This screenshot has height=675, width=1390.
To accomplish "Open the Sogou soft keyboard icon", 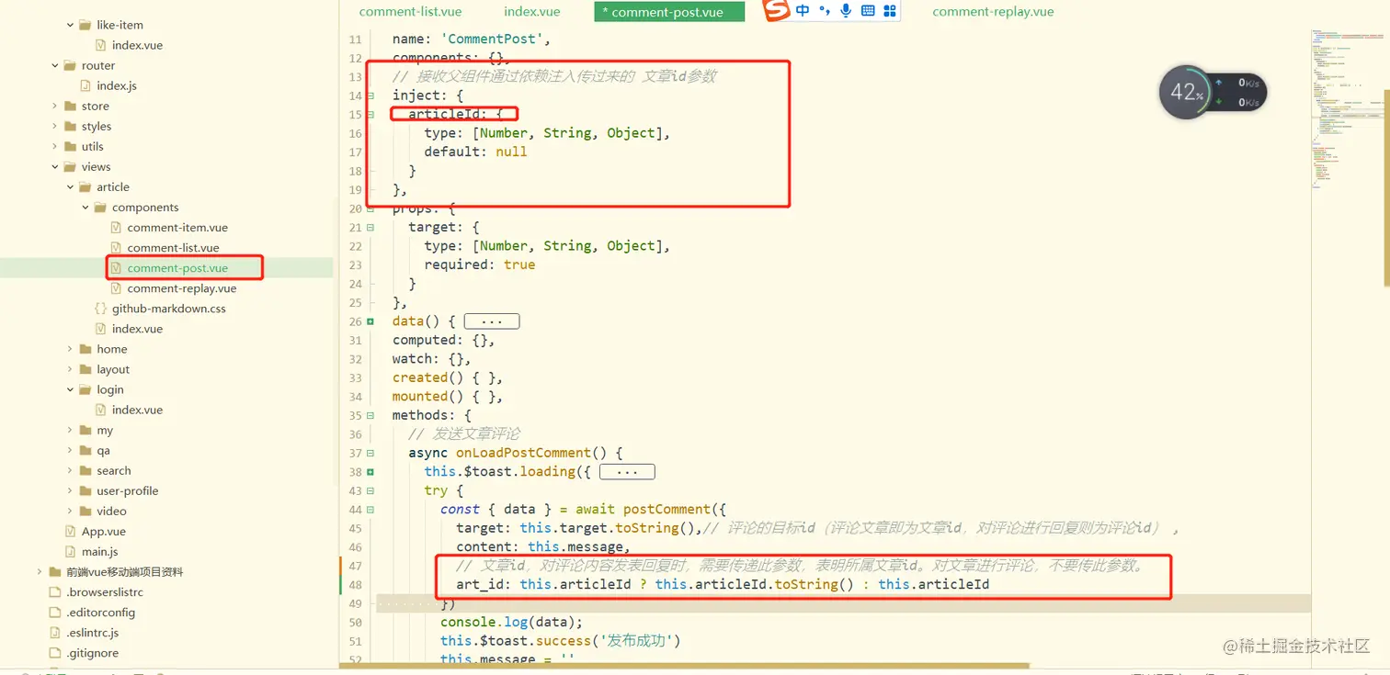I will [868, 11].
